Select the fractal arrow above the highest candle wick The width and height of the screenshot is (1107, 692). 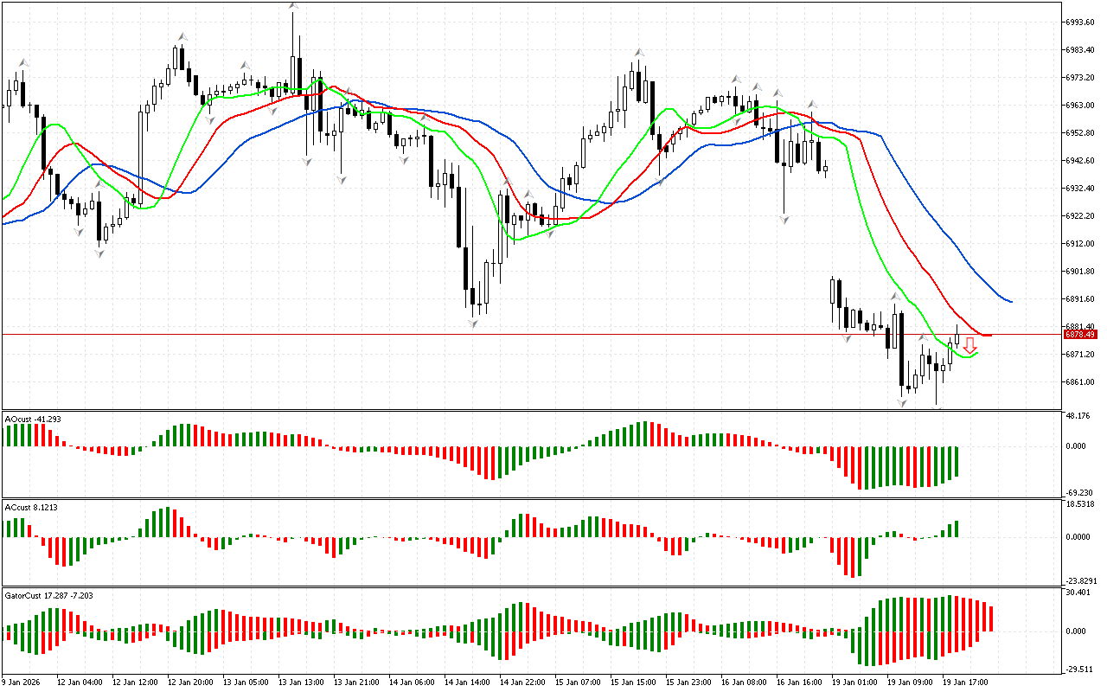click(294, 6)
